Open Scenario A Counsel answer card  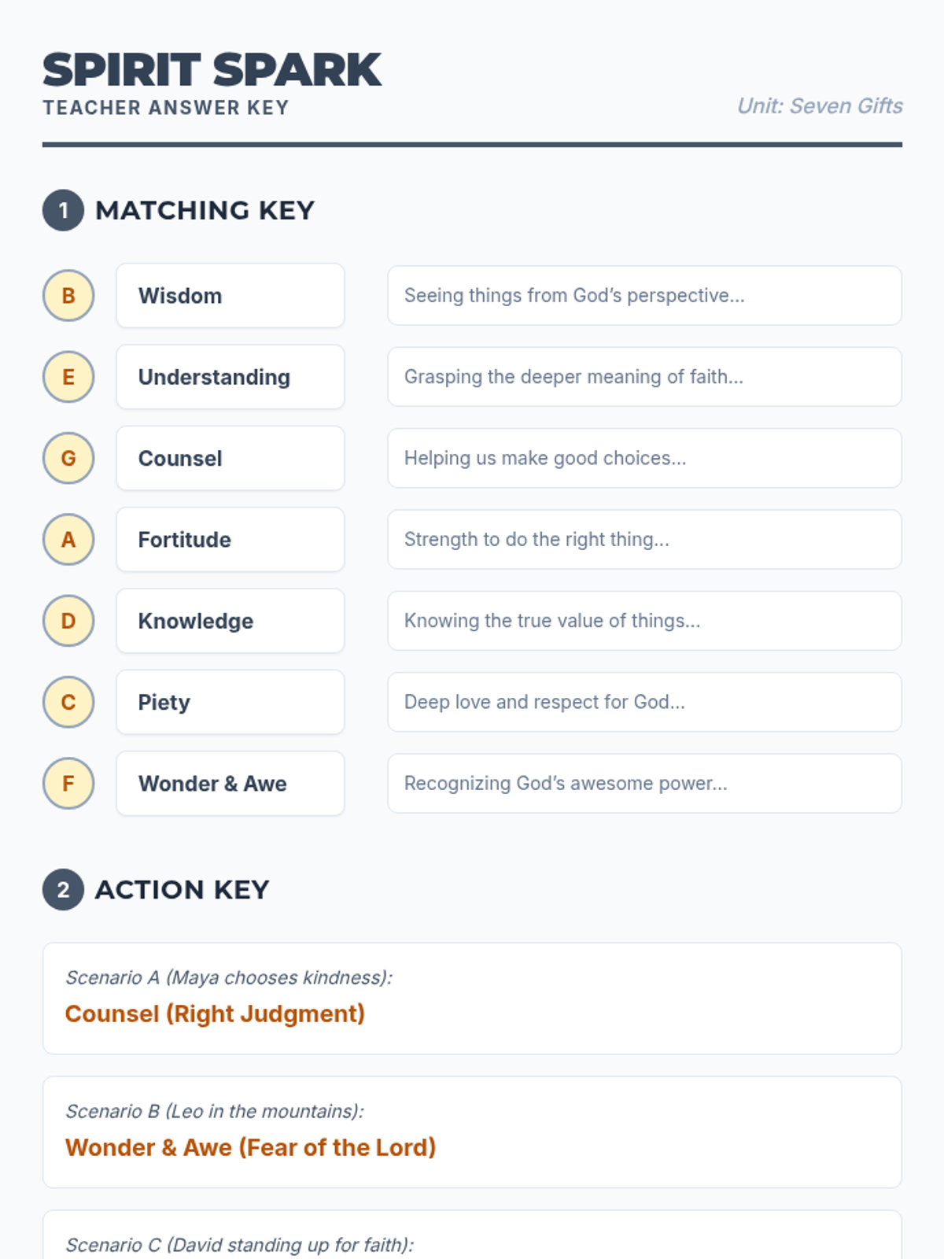click(472, 998)
